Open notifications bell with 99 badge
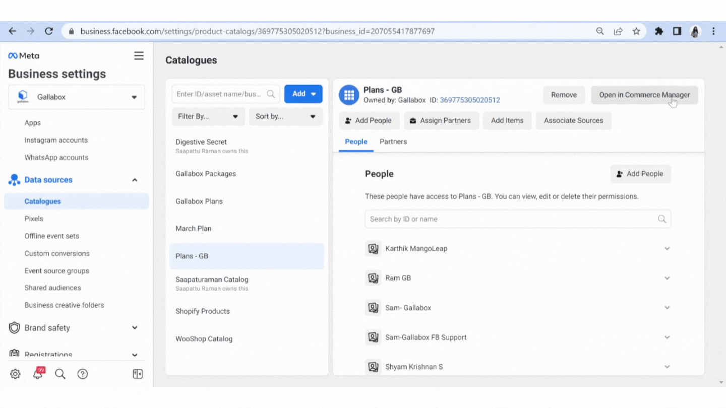 [38, 373]
